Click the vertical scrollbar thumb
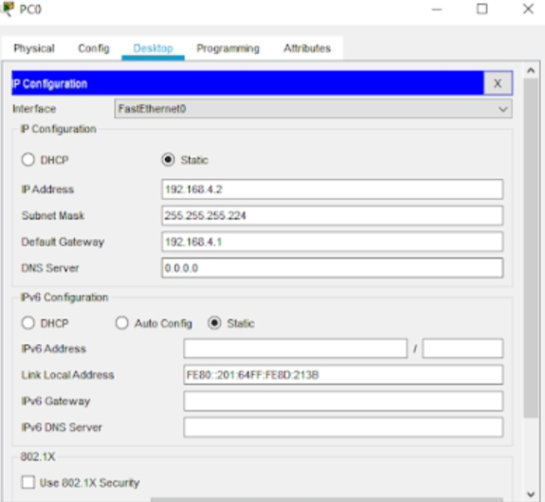The image size is (545, 502). point(531,248)
